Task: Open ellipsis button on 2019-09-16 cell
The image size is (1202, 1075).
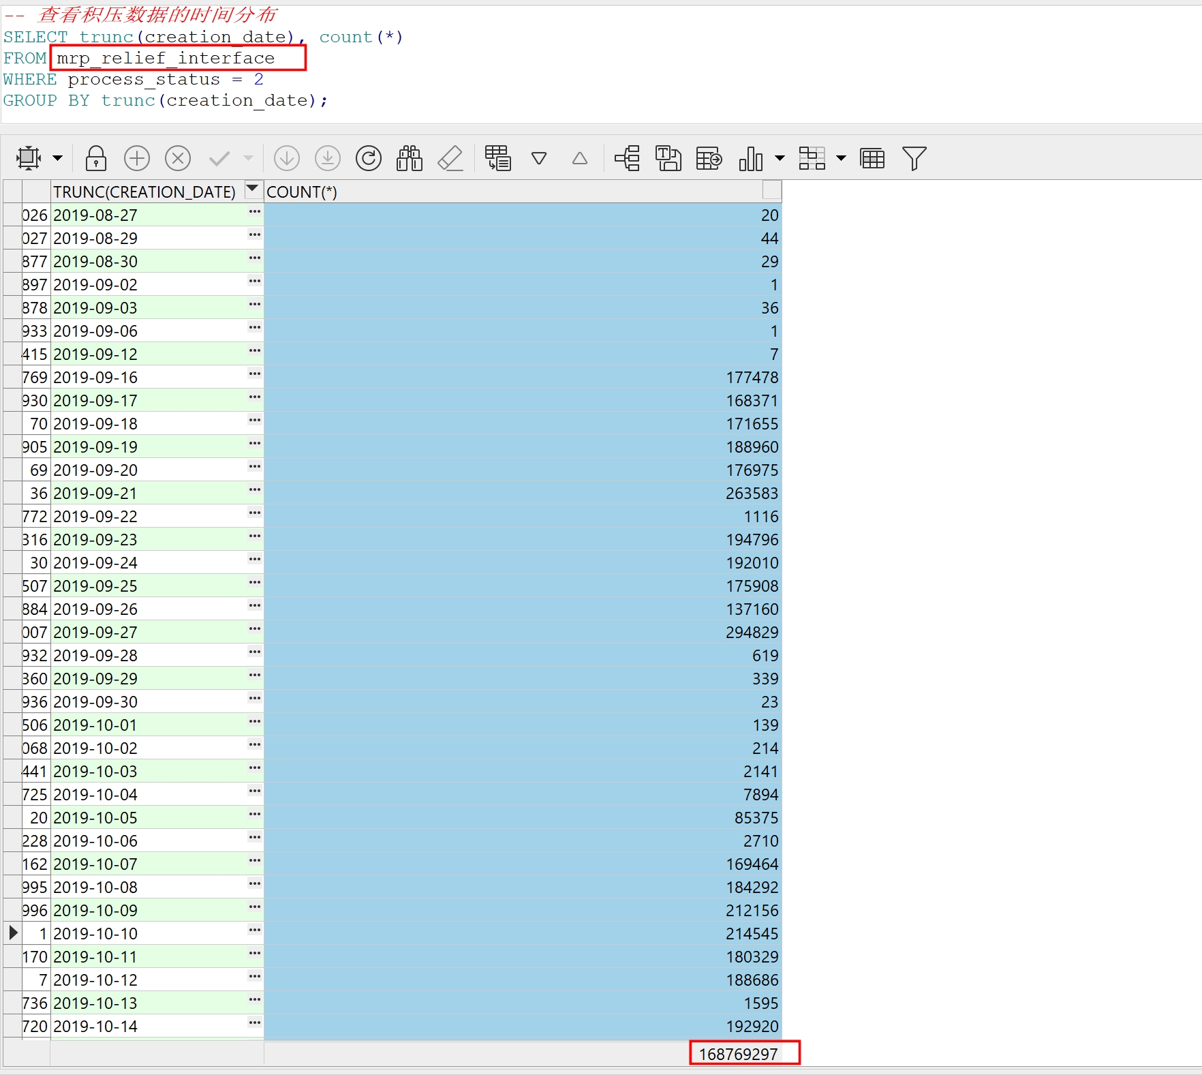Action: point(255,374)
